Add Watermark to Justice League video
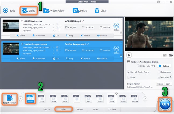Viewport: 174px width, 114px height. point(39,59)
